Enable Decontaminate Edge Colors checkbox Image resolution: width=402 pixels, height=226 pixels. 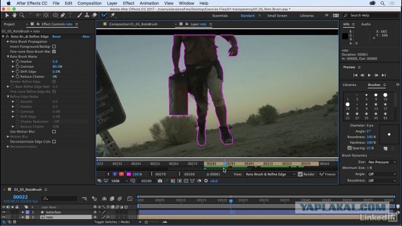point(54,141)
